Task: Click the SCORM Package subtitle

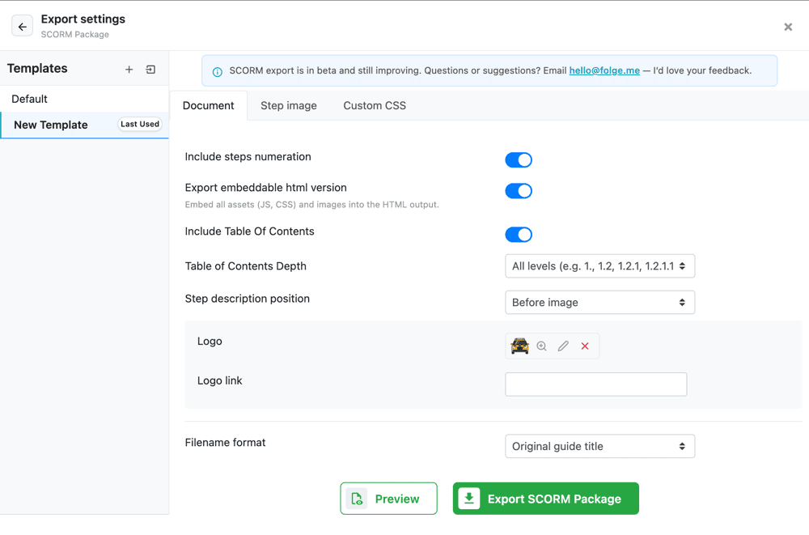Action: [x=74, y=34]
